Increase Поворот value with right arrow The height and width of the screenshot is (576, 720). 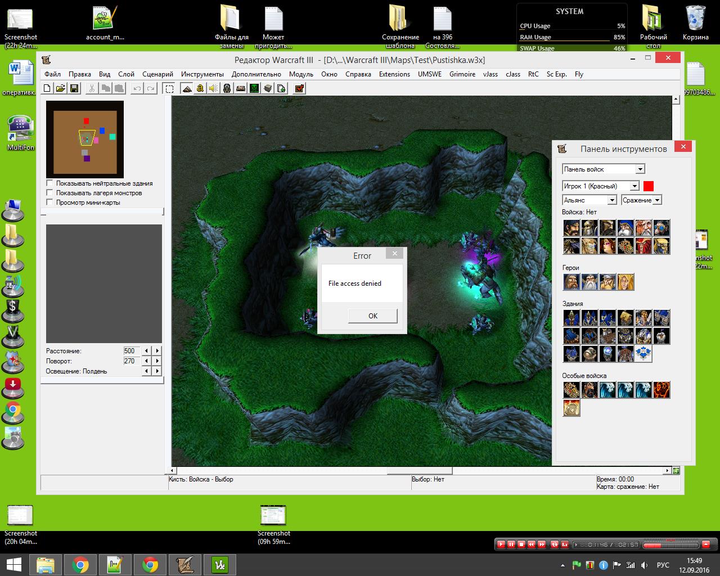point(157,361)
